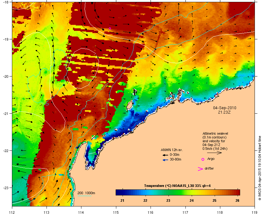Screen dimensions: 264x214
Task: Click the colorbar value '23'
Action: coord(168,200)
